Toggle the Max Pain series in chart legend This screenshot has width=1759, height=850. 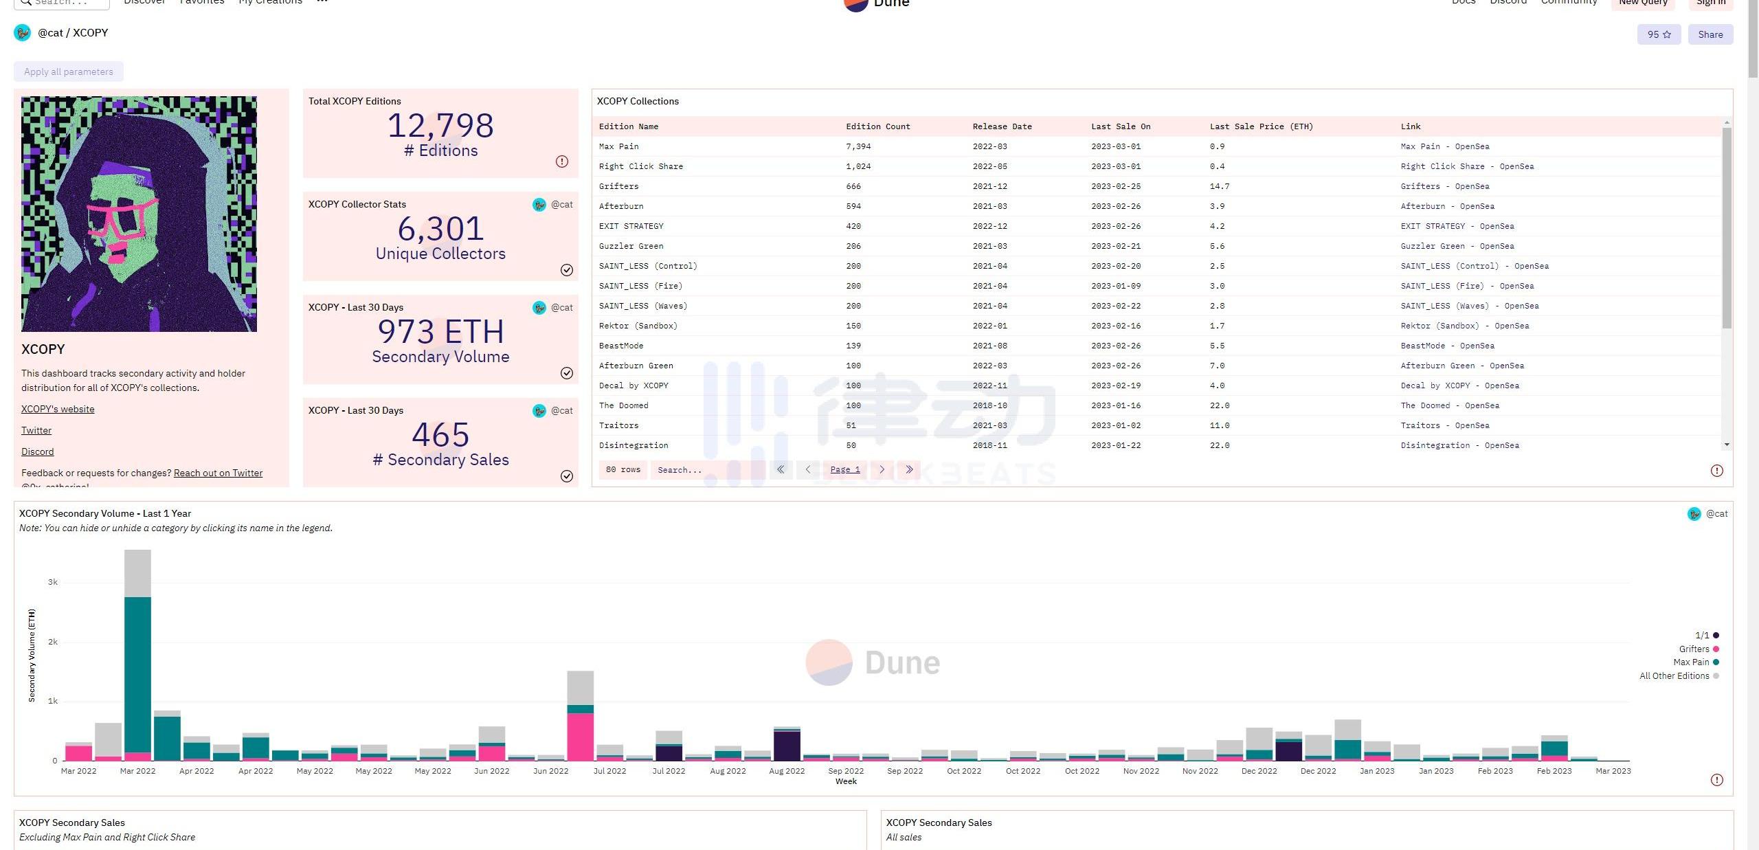coord(1696,662)
